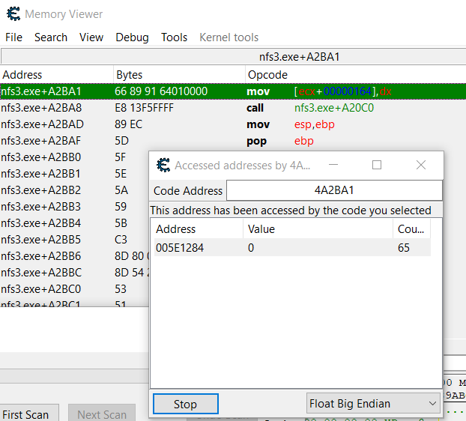Click the Accessed addresses dialog icon
This screenshot has height=421, width=466.
click(163, 166)
